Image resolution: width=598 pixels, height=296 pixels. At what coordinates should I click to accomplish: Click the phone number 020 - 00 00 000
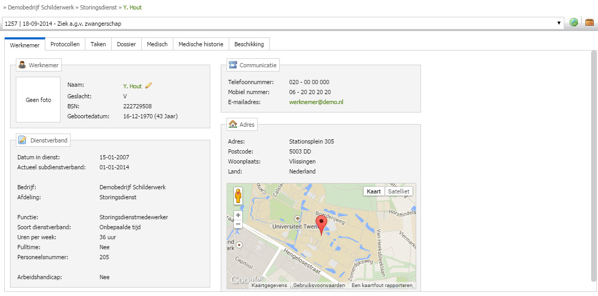309,82
